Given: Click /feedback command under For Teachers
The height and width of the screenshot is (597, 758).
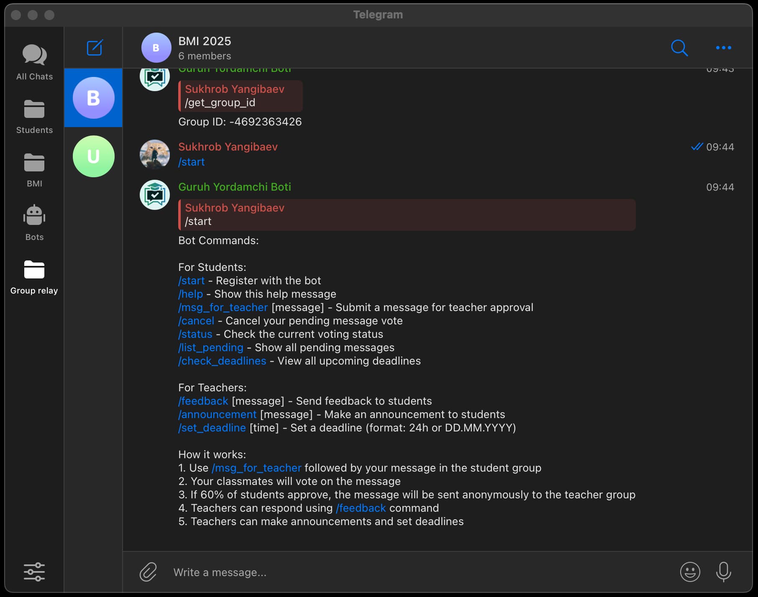Looking at the screenshot, I should (x=203, y=401).
